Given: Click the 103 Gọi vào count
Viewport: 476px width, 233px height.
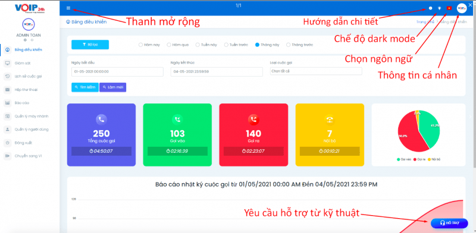Looking at the screenshot, I should (177, 134).
